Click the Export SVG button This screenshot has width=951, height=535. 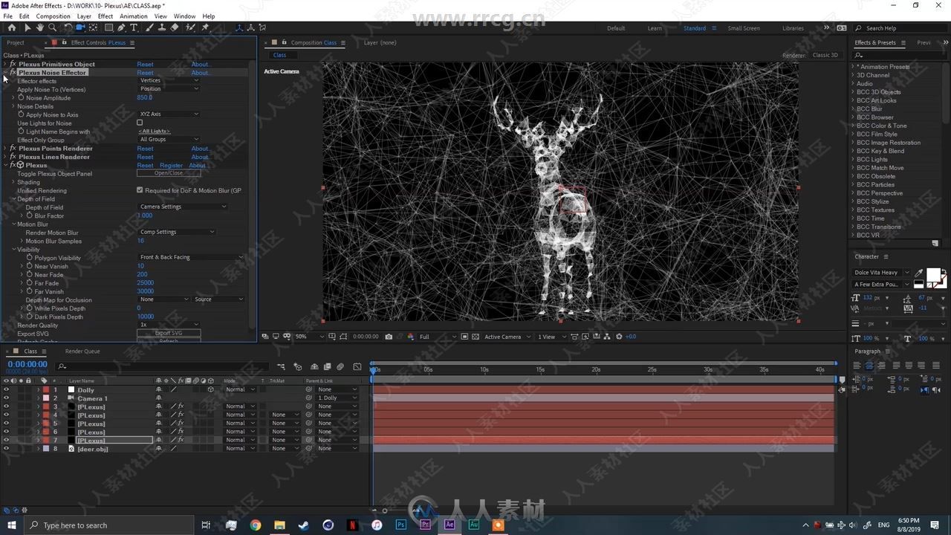(x=169, y=333)
